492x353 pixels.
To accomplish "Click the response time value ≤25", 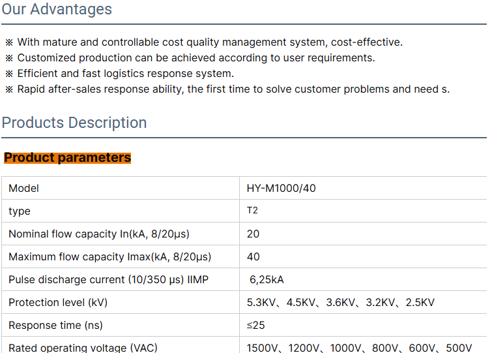I will pos(255,326).
